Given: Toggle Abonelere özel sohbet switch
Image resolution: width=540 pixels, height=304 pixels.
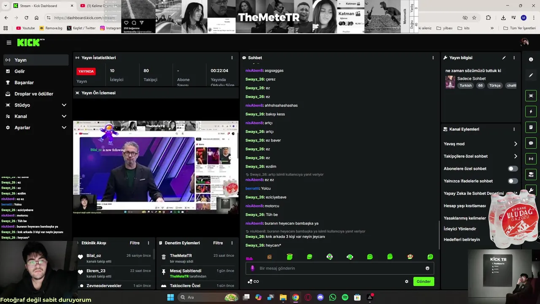Looking at the screenshot, I should [513, 168].
